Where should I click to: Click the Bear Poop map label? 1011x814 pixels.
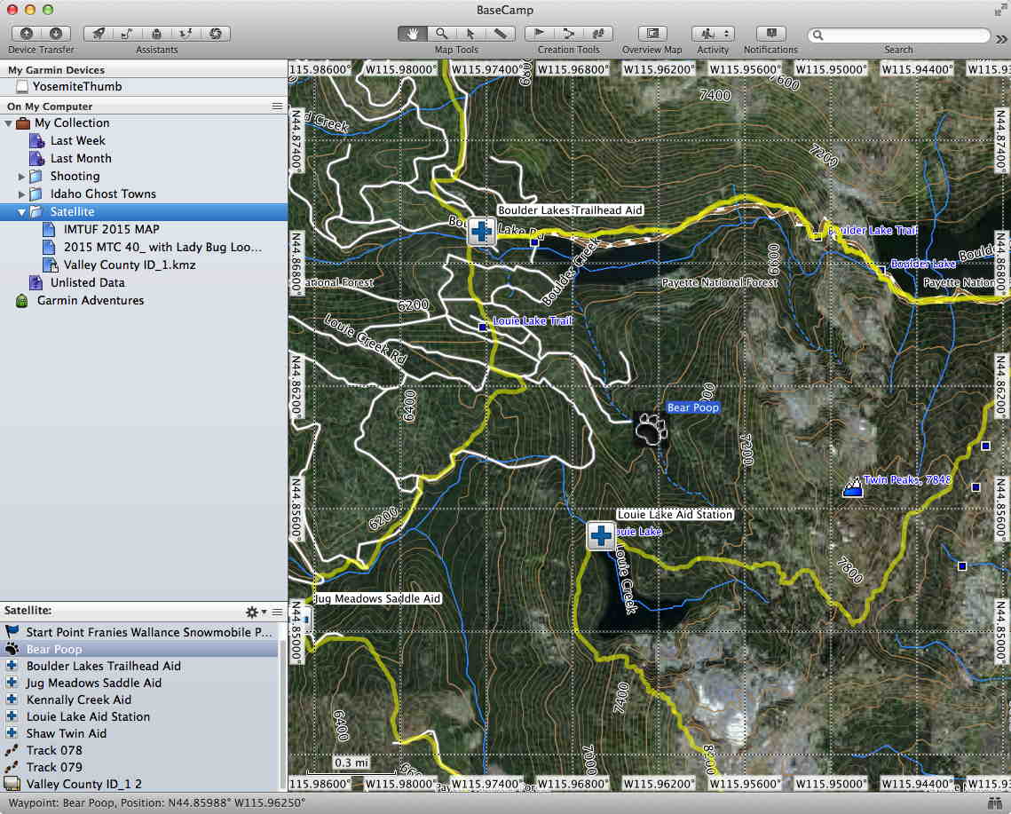coord(692,407)
